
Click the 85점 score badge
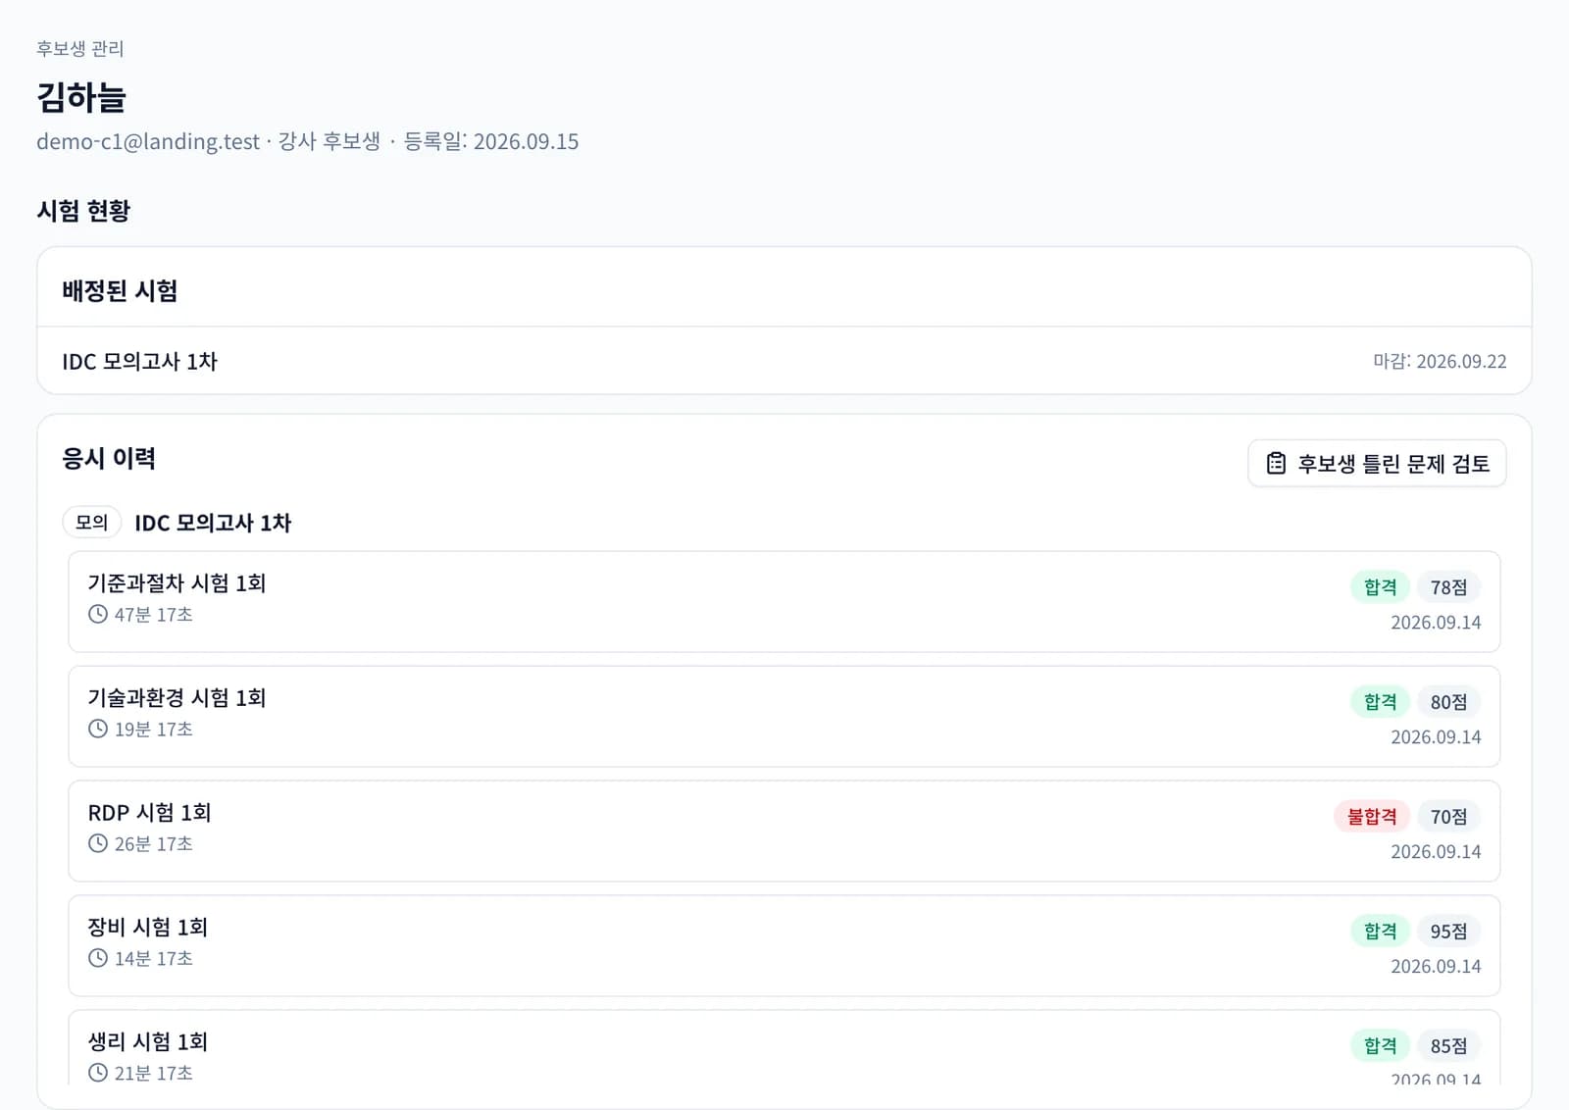(x=1449, y=1046)
